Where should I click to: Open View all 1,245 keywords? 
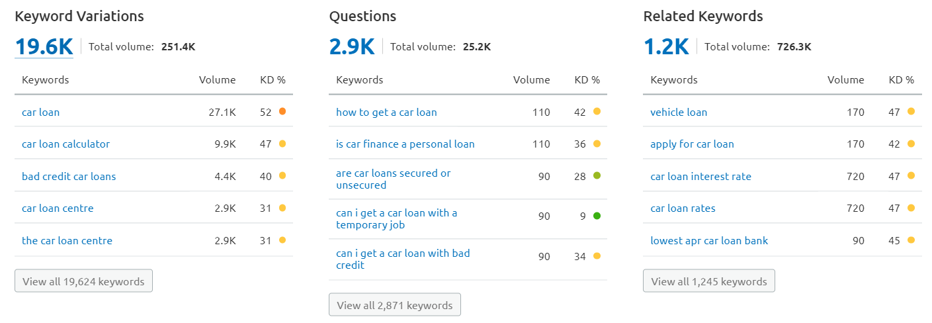(x=709, y=281)
